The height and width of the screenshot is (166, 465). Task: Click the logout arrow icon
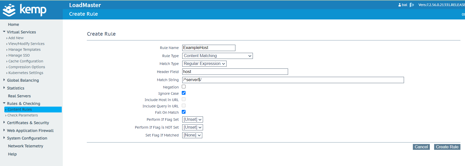[412, 5]
